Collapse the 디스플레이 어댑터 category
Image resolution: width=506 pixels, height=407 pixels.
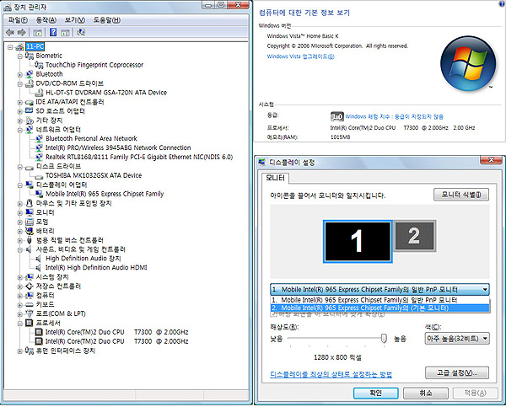click(x=20, y=185)
